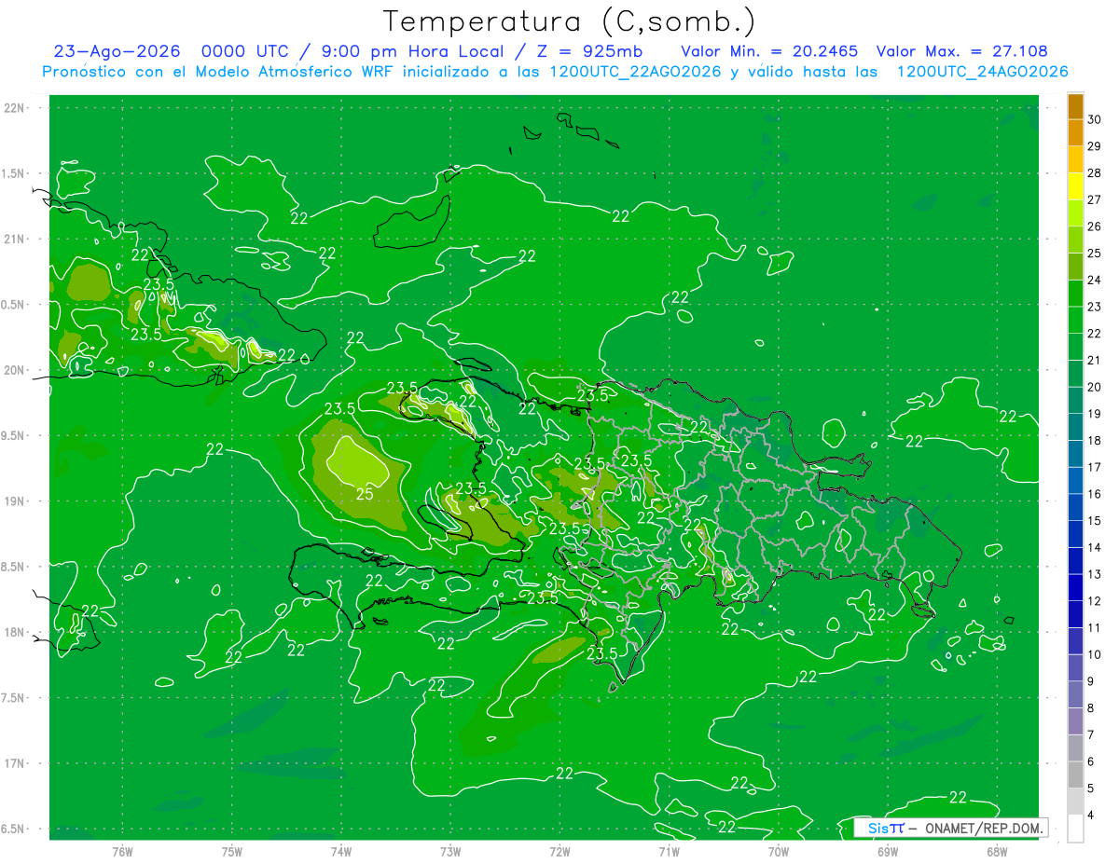The image size is (1119, 864).
Task: Pick the blue swatch between 15 and 16
Action: click(x=1075, y=508)
